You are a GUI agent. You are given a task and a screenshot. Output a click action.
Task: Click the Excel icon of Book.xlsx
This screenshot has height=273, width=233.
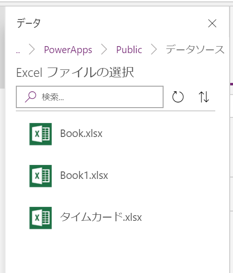(x=41, y=134)
